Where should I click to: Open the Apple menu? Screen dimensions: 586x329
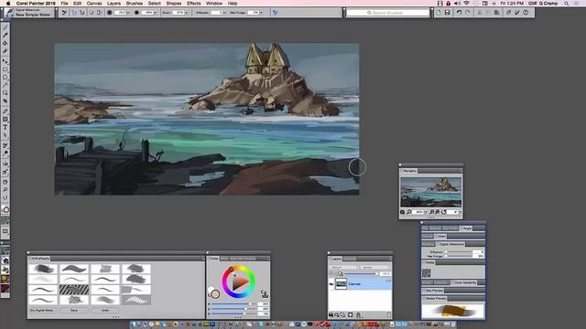coord(8,3)
